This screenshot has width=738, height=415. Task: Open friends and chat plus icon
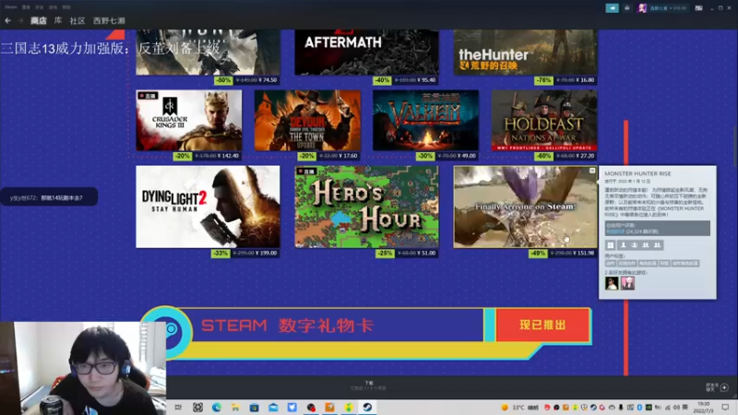click(724, 387)
